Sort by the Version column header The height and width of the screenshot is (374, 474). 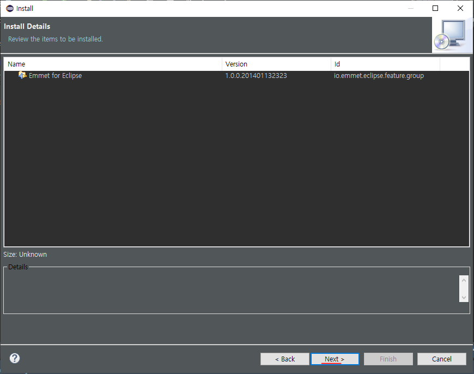[x=277, y=64]
